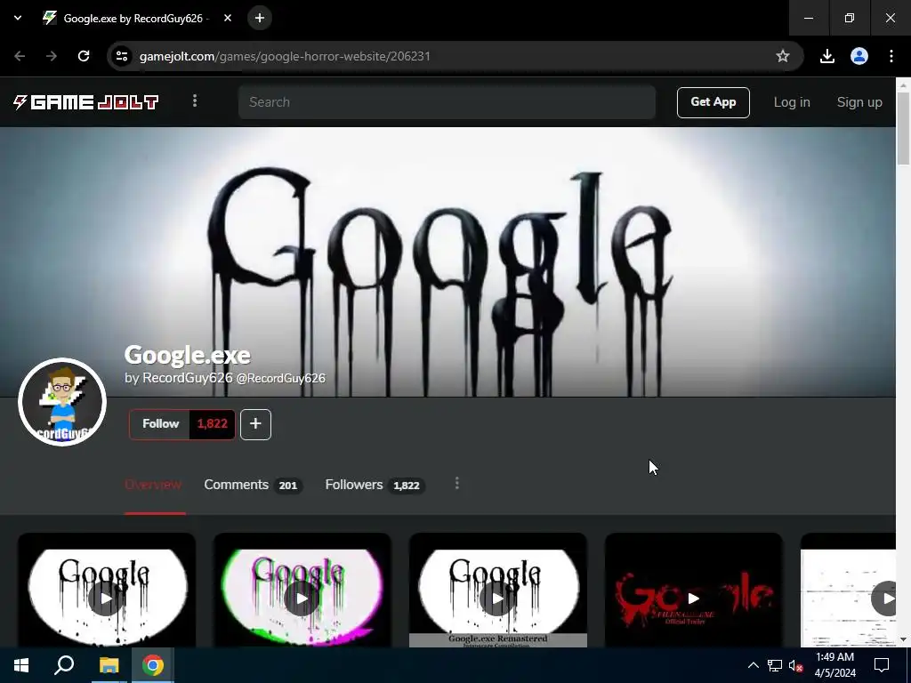
Task: Play the glitched green-pink Google video
Action: pos(302,598)
